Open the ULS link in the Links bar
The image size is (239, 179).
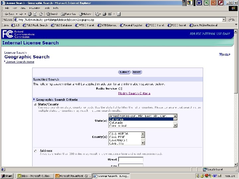coord(15,25)
